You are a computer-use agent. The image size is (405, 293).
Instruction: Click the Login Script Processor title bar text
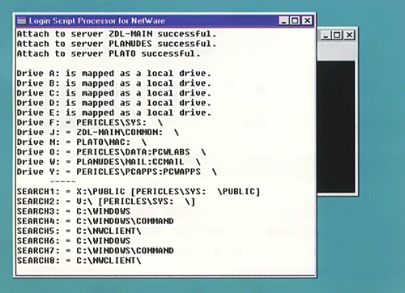point(97,21)
